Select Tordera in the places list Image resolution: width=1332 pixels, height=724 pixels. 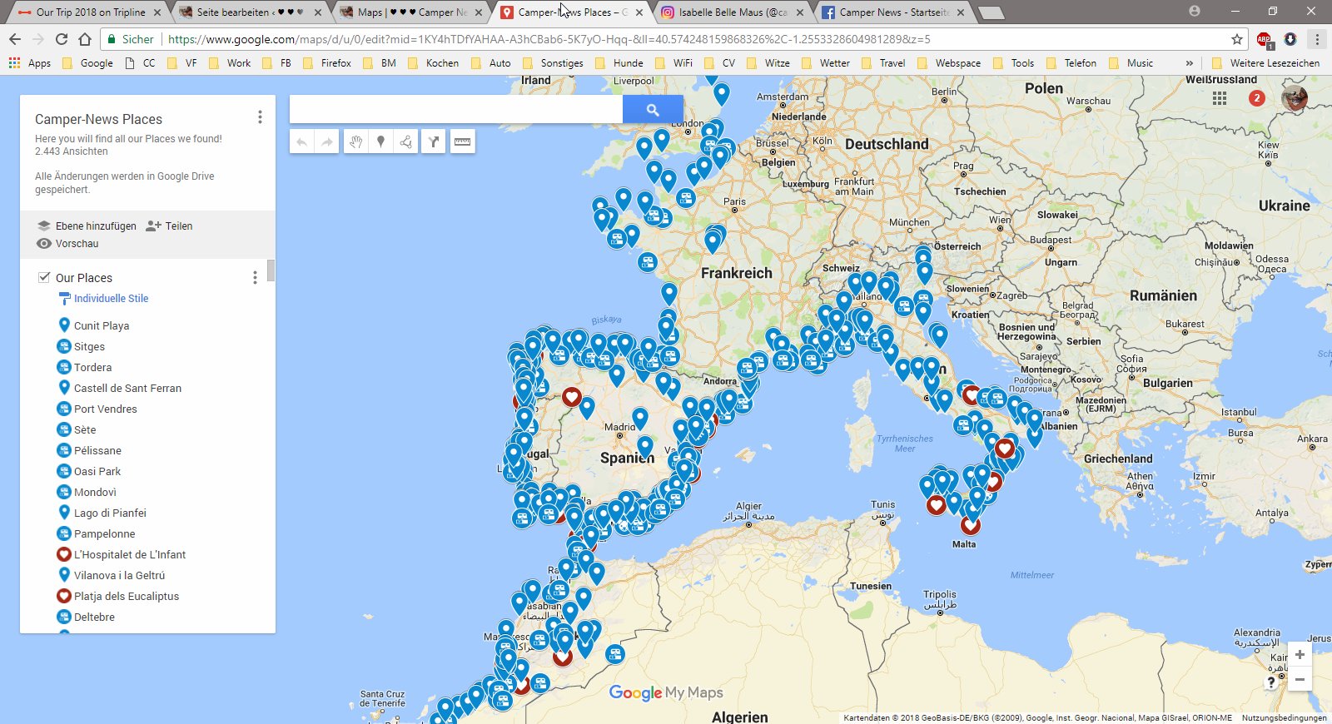click(92, 367)
